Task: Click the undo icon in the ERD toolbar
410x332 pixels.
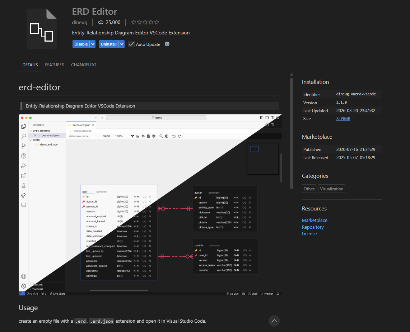Action: click(174, 136)
